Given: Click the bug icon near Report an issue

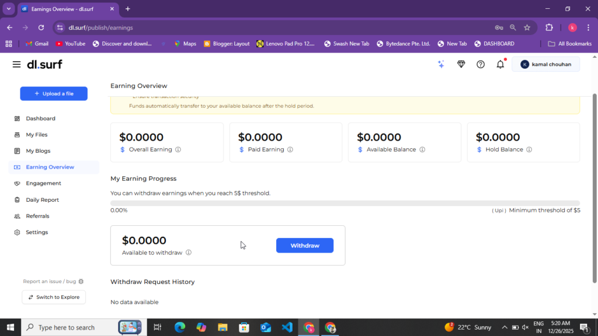Looking at the screenshot, I should 81,281.
